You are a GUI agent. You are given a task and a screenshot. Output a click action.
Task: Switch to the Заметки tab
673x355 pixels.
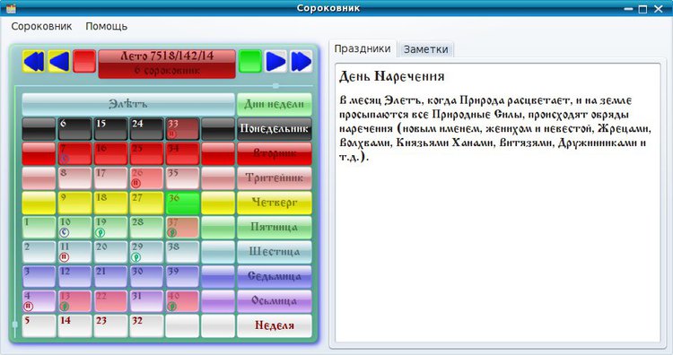[x=425, y=49]
